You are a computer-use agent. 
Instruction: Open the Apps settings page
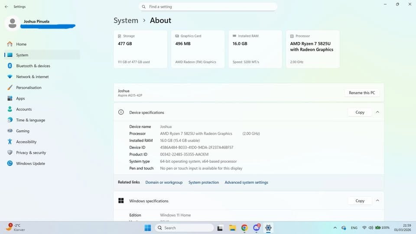[42, 98]
